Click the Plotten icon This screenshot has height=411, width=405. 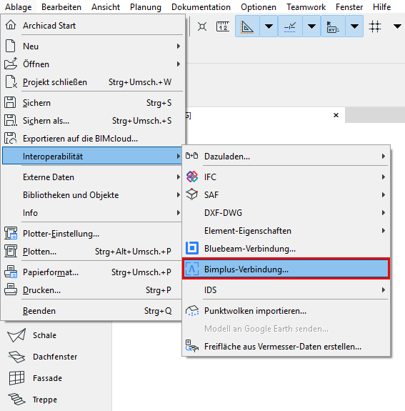[11, 251]
